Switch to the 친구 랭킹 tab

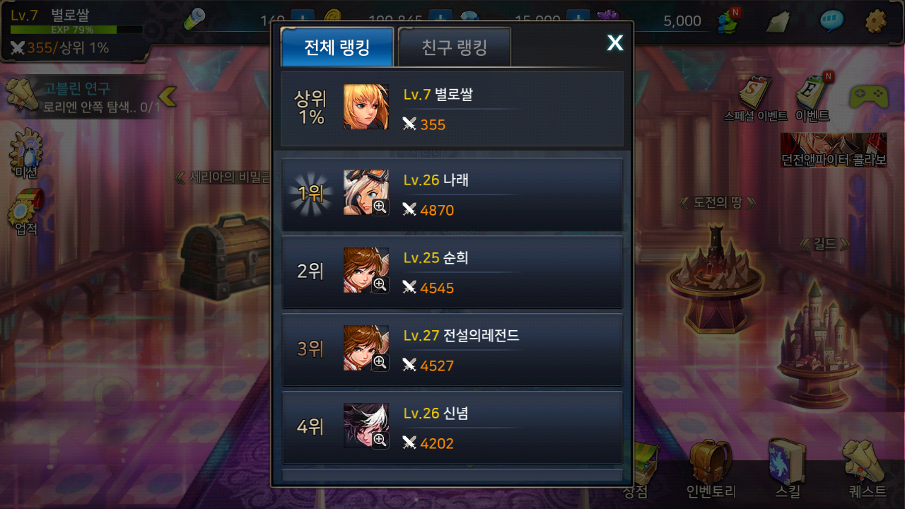[454, 48]
